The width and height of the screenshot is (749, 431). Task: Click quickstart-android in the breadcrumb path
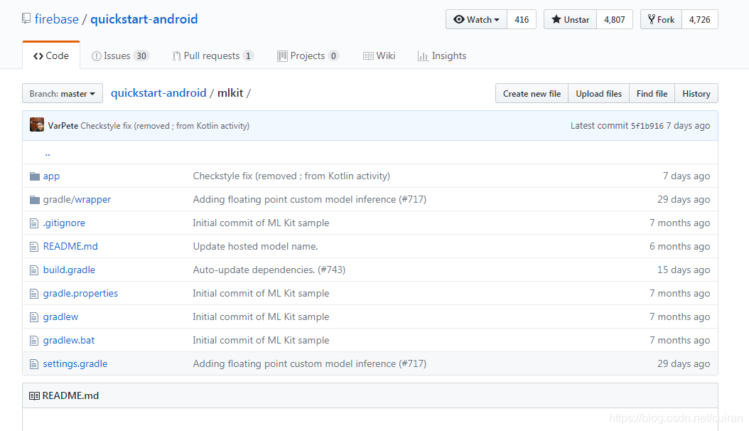[x=158, y=92]
